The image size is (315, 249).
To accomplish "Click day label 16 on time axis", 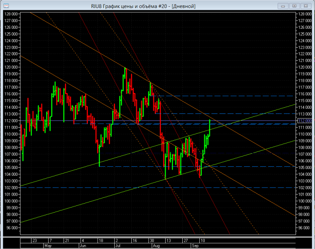I will 135,240.
